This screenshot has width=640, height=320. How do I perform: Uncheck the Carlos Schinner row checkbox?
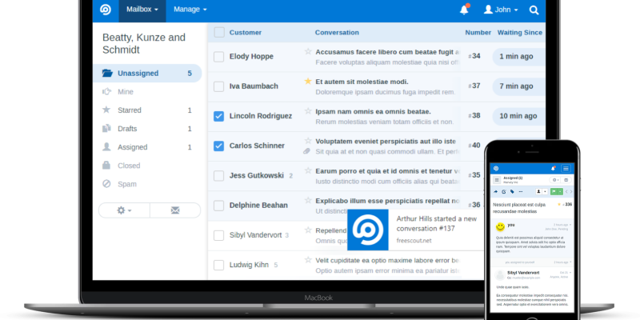218,146
